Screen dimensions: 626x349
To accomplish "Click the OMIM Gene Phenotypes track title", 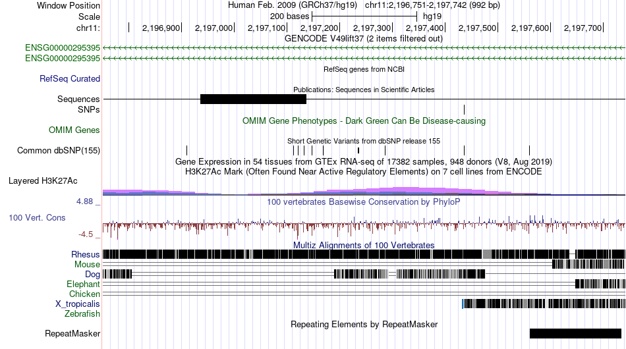I will (364, 121).
